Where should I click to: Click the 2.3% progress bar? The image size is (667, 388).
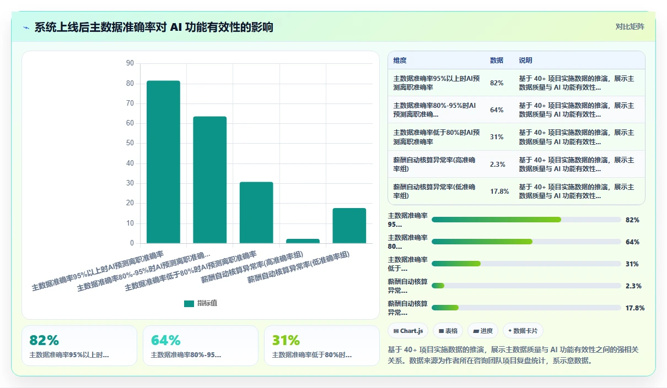click(x=526, y=286)
